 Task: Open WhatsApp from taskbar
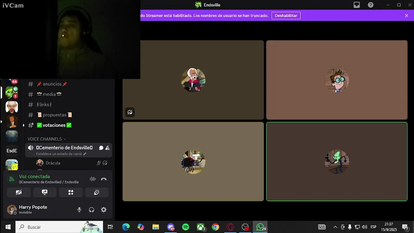[x=260, y=227]
